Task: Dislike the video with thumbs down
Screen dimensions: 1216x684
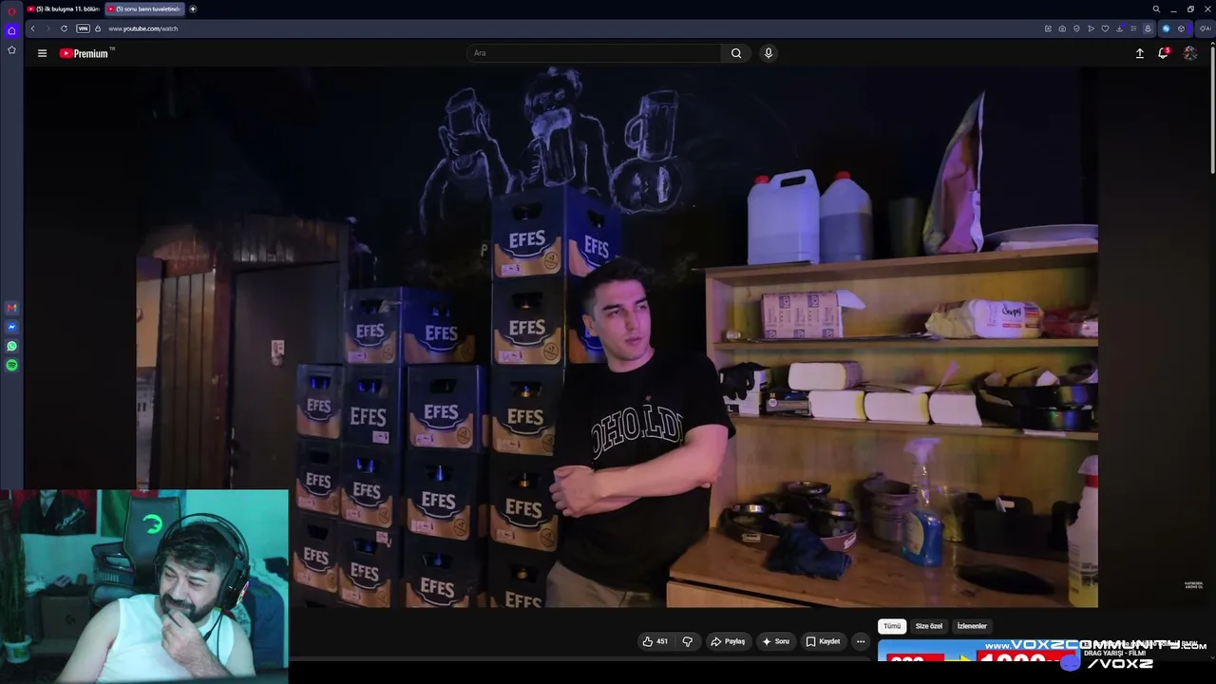Action: [x=687, y=641]
